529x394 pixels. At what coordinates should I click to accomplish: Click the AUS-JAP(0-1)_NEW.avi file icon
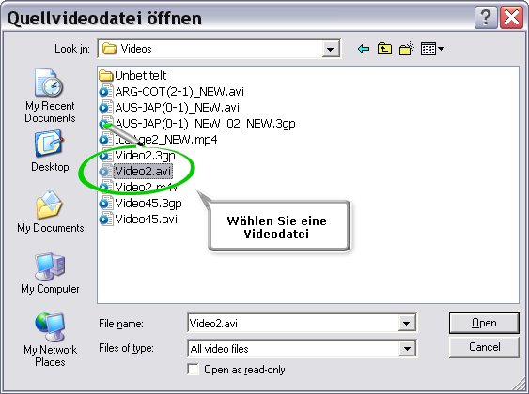[x=105, y=108]
